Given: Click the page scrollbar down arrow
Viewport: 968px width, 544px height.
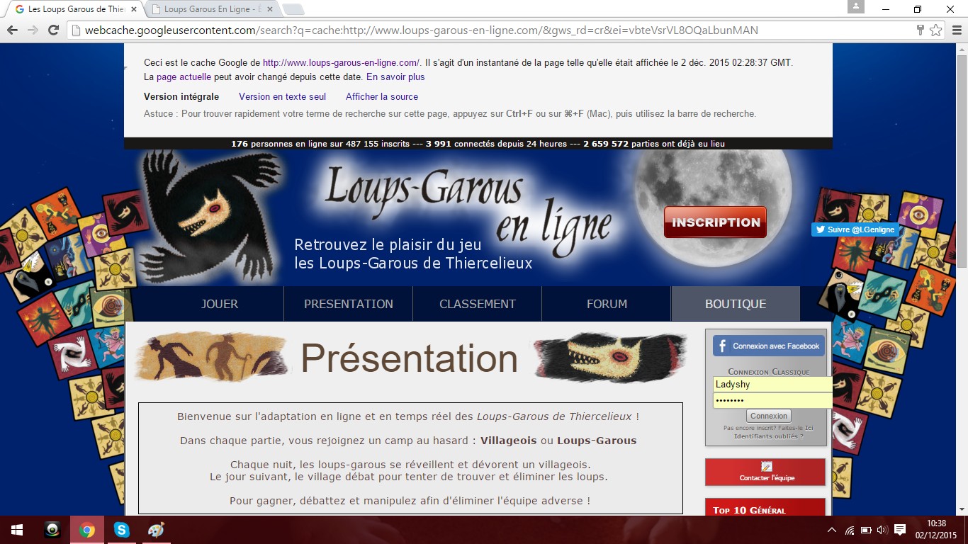Looking at the screenshot, I should pos(962,509).
